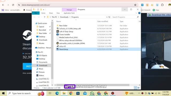Open the Windows Start menu
Viewport: 171px width, 96px height.
click(x=3, y=93)
